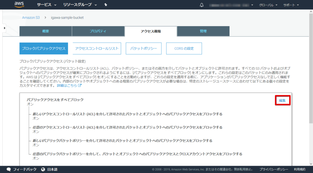This screenshot has height=173, width=313.
Task: Click the フィードバック footer link
Action: coord(25,169)
